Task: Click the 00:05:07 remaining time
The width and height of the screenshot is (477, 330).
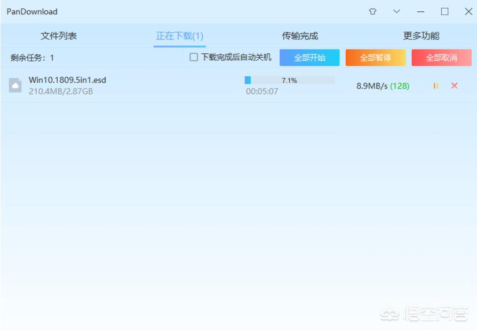Action: [262, 92]
